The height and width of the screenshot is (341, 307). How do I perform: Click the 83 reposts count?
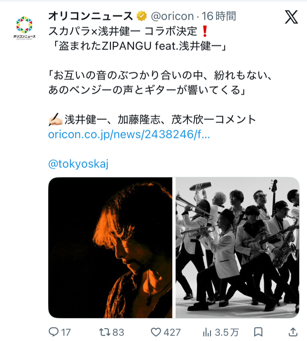click(x=118, y=332)
